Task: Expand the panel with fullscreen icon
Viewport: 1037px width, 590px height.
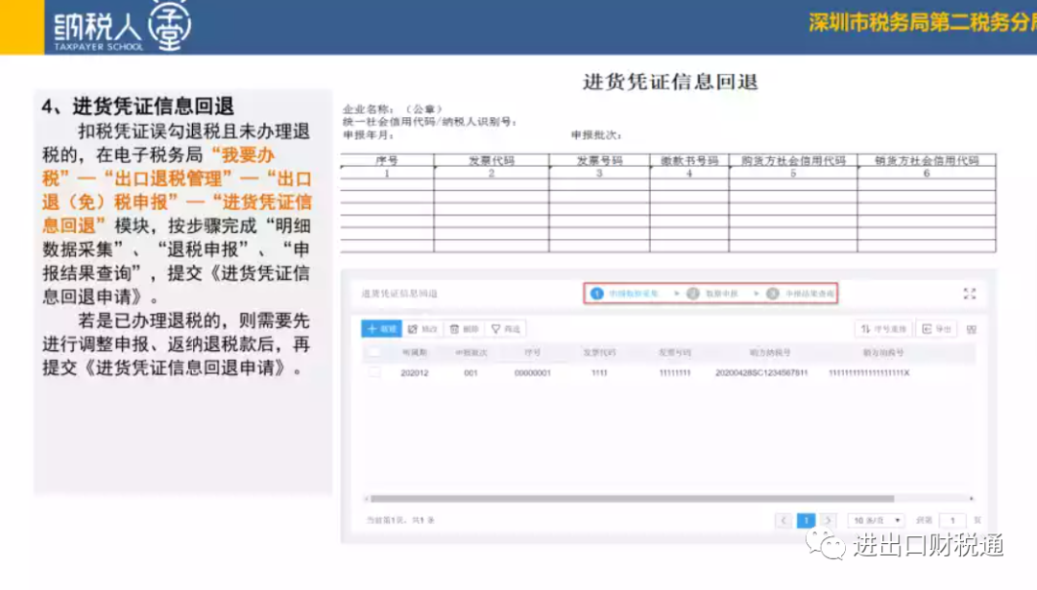Action: click(x=970, y=294)
